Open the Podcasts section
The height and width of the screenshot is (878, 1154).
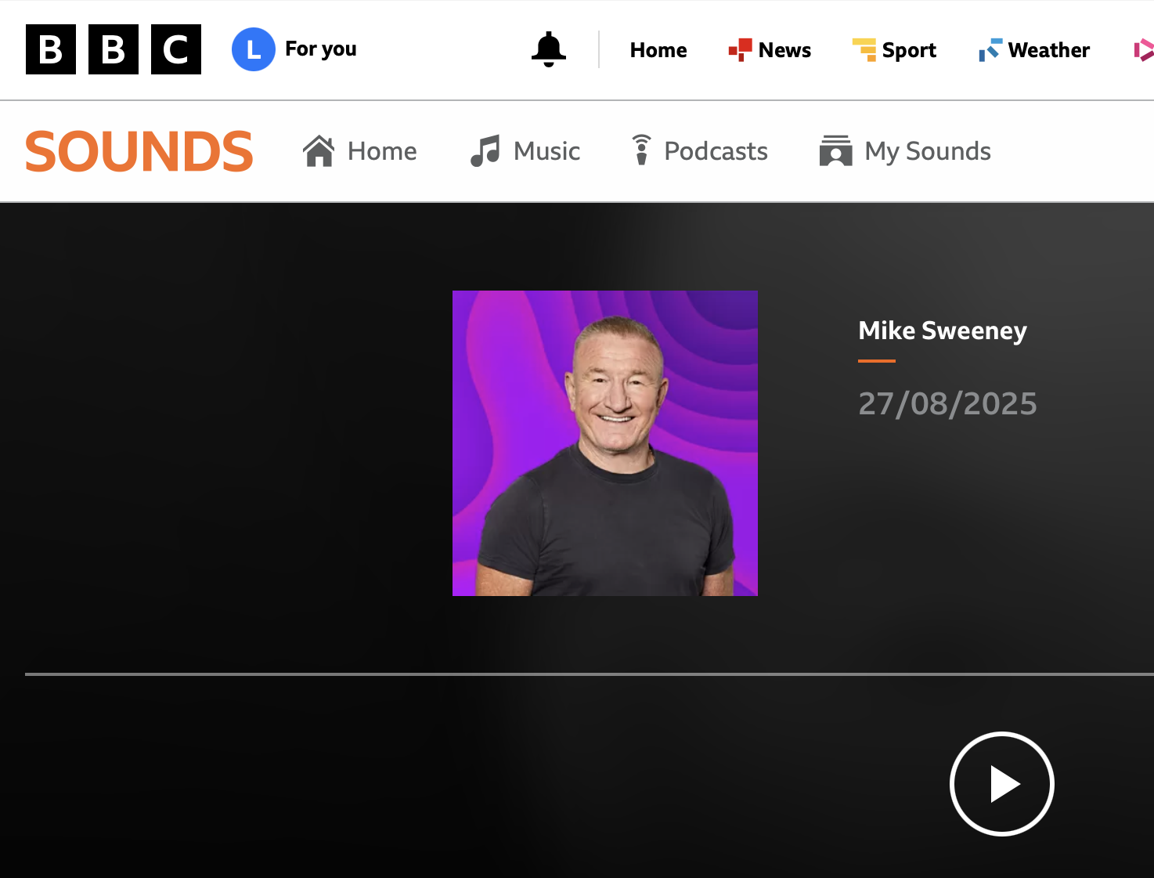coord(701,151)
